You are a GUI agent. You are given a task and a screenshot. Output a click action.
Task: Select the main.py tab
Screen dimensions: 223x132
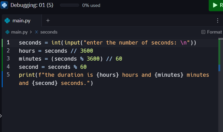[22, 21]
